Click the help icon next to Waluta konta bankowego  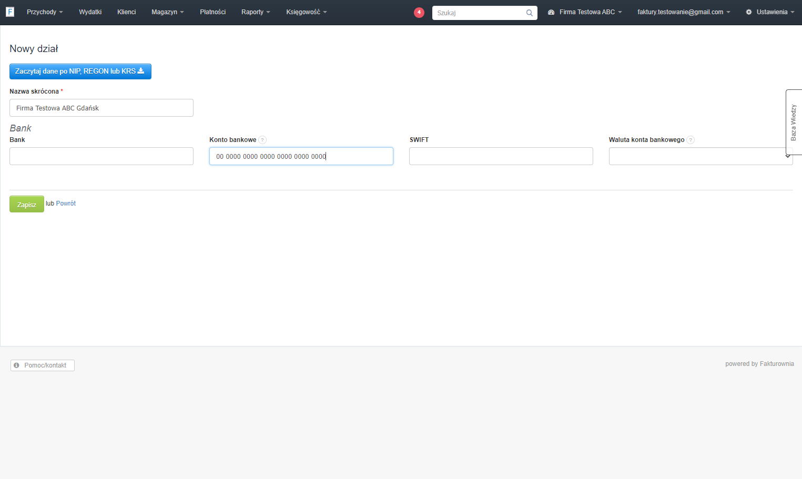click(691, 140)
